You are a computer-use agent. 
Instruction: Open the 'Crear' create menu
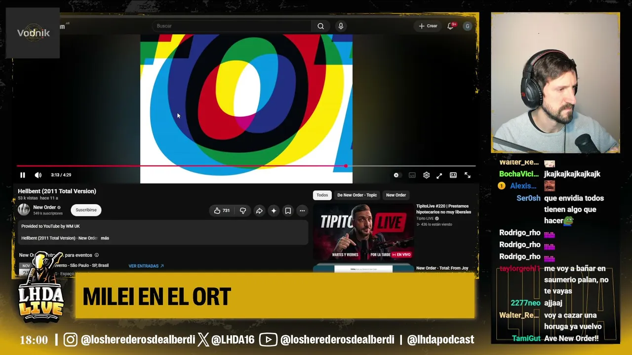click(x=428, y=26)
